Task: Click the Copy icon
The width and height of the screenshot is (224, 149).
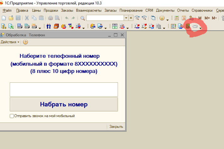Action: tap(34, 18)
